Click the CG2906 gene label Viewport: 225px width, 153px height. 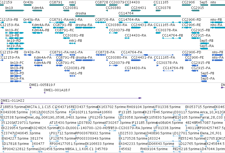pos(189,2)
